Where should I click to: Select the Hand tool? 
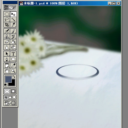[7, 71]
